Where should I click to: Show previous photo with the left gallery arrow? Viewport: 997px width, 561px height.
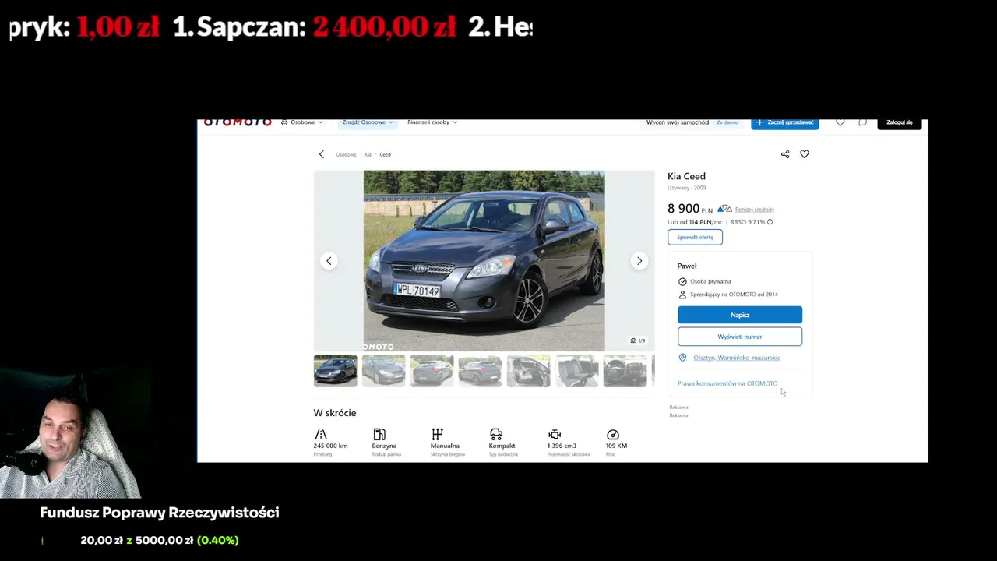pyautogui.click(x=329, y=261)
